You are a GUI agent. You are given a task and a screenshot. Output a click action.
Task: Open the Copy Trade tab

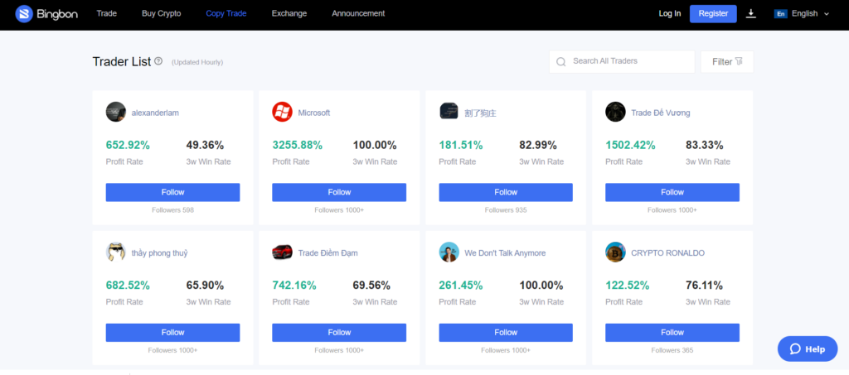(x=226, y=14)
